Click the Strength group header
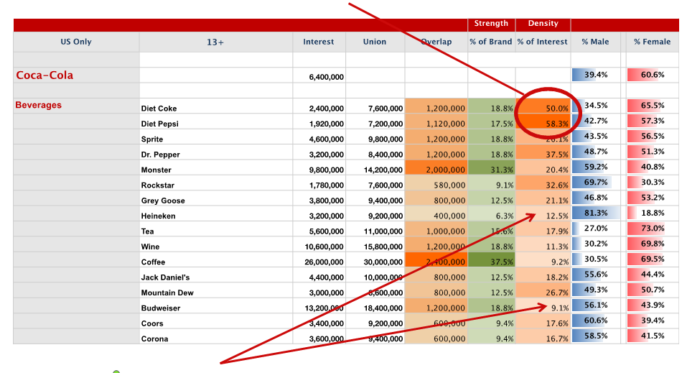Image resolution: width=682 pixels, height=373 pixels. pos(491,24)
